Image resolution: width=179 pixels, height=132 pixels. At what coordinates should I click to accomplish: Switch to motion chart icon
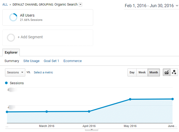(x=174, y=72)
